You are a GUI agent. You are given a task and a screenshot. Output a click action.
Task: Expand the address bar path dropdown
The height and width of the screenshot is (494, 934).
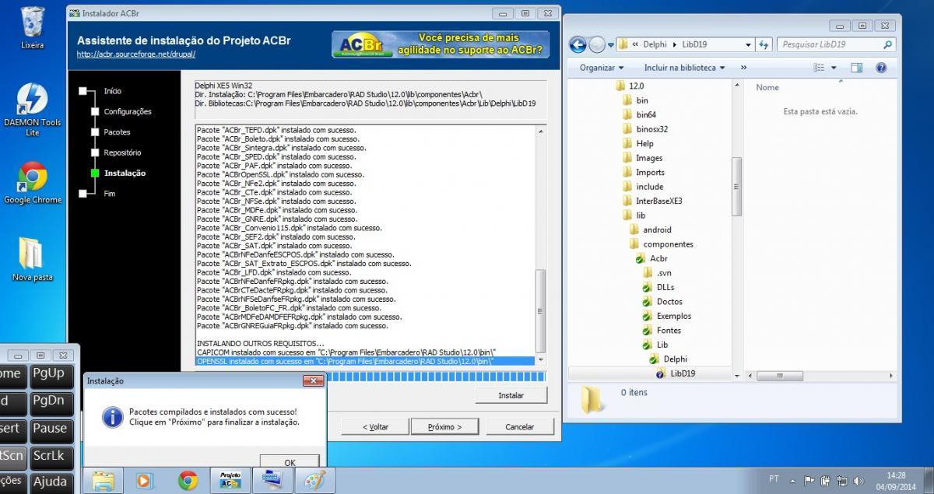[748, 45]
